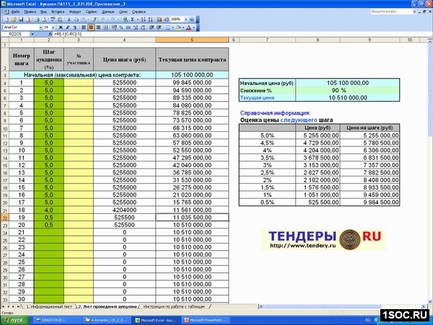Activate the Format Painter brush

(x=94, y=19)
